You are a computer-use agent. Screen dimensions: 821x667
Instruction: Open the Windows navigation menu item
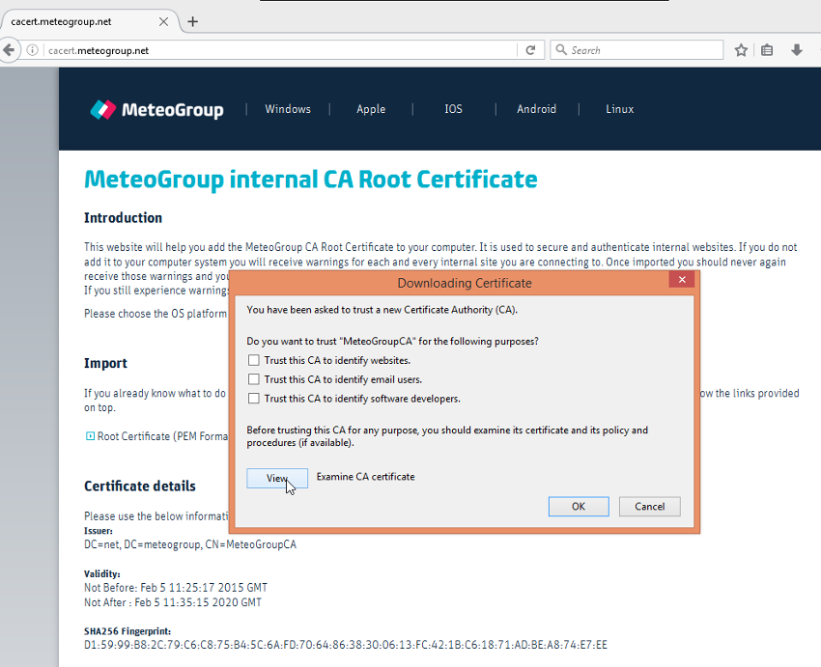(x=288, y=109)
